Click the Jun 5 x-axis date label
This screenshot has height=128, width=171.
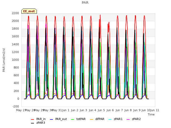[101, 110]
